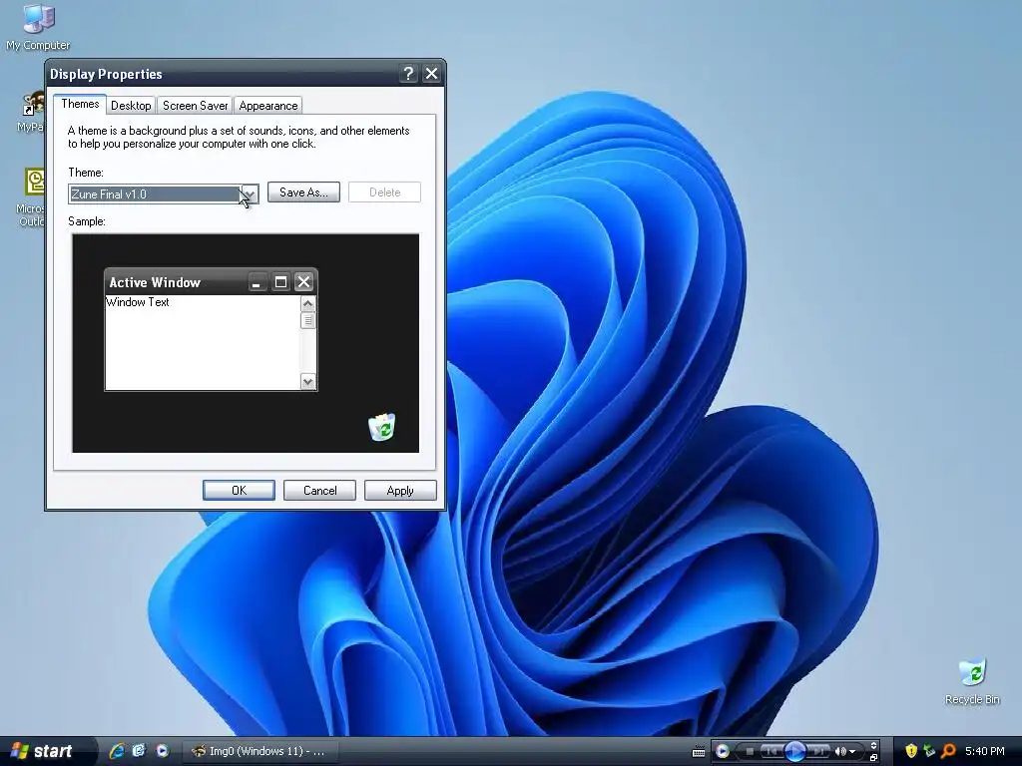The width and height of the screenshot is (1022, 766).
Task: Skip to next track in taskbar player
Action: (x=818, y=752)
